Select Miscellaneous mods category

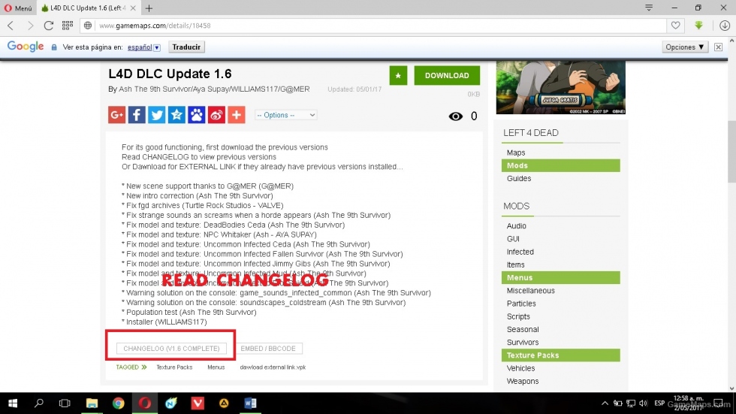coord(530,291)
